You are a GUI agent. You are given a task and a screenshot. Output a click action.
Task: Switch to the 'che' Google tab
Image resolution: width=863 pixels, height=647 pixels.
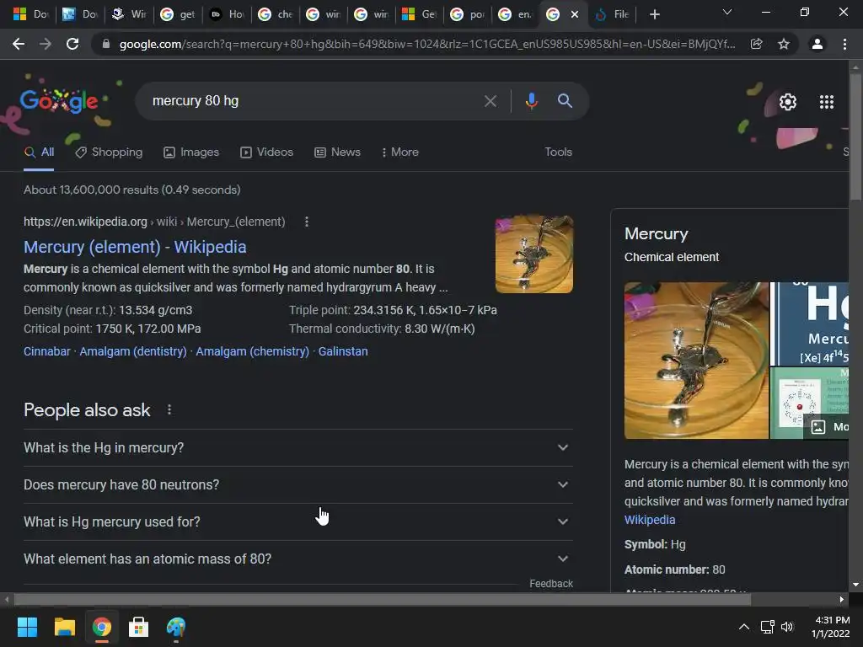point(276,15)
